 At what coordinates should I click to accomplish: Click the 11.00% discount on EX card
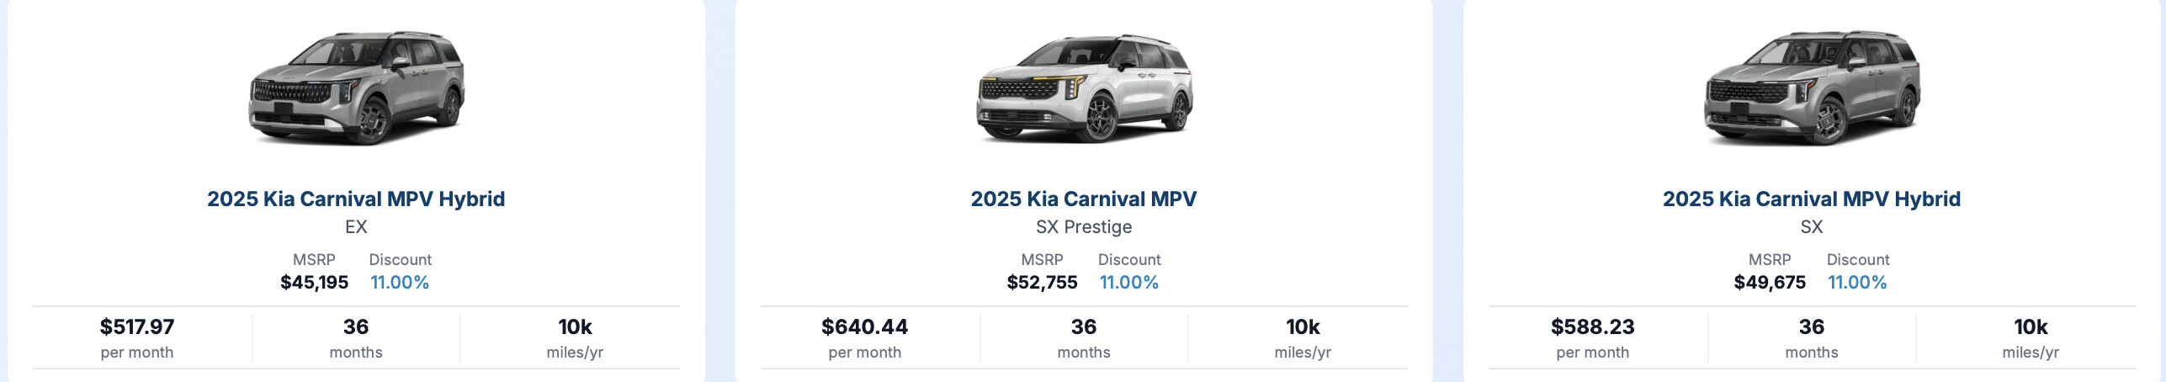click(400, 283)
